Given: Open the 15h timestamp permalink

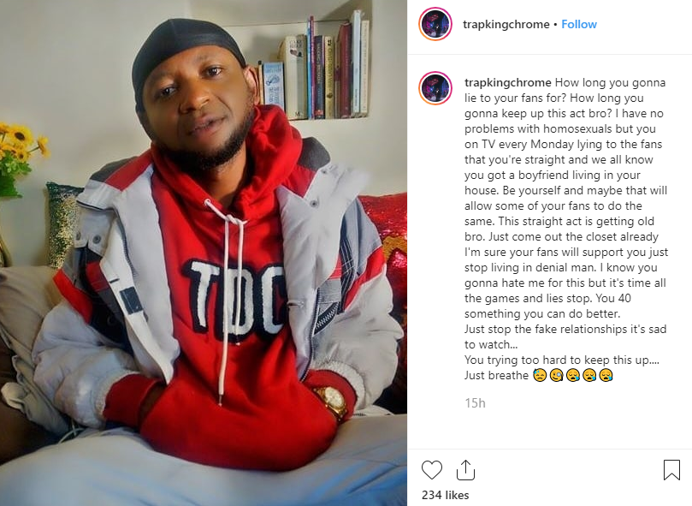Looking at the screenshot, I should tap(475, 403).
